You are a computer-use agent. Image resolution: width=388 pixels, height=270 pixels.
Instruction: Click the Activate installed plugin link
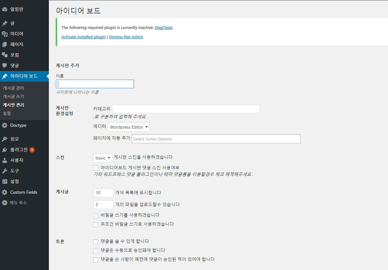click(83, 37)
